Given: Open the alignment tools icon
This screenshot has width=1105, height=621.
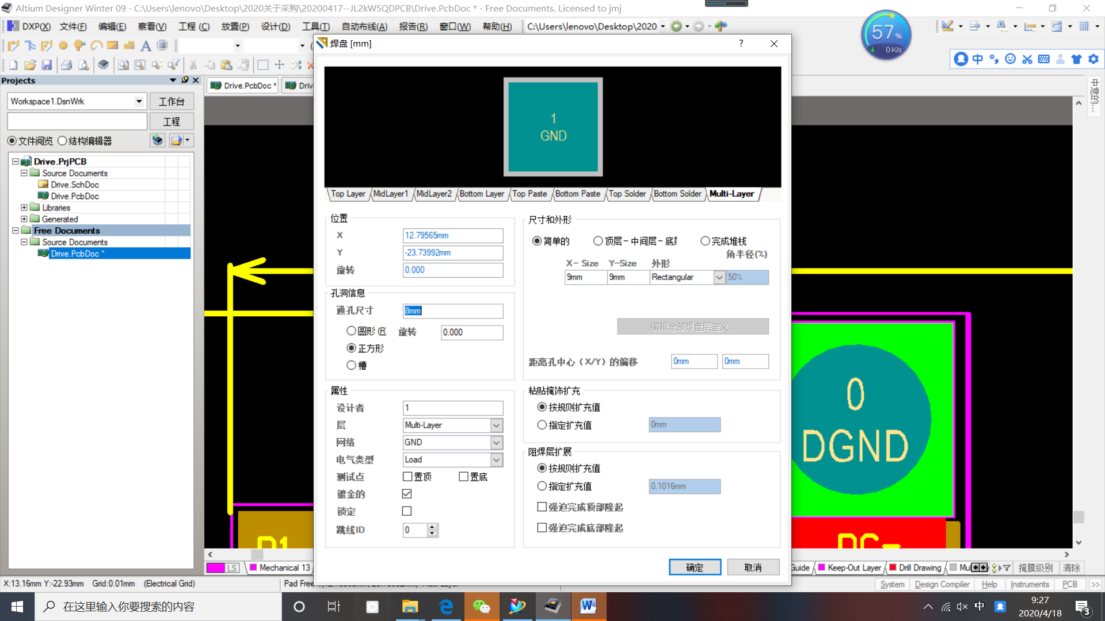Looking at the screenshot, I should pos(975,26).
